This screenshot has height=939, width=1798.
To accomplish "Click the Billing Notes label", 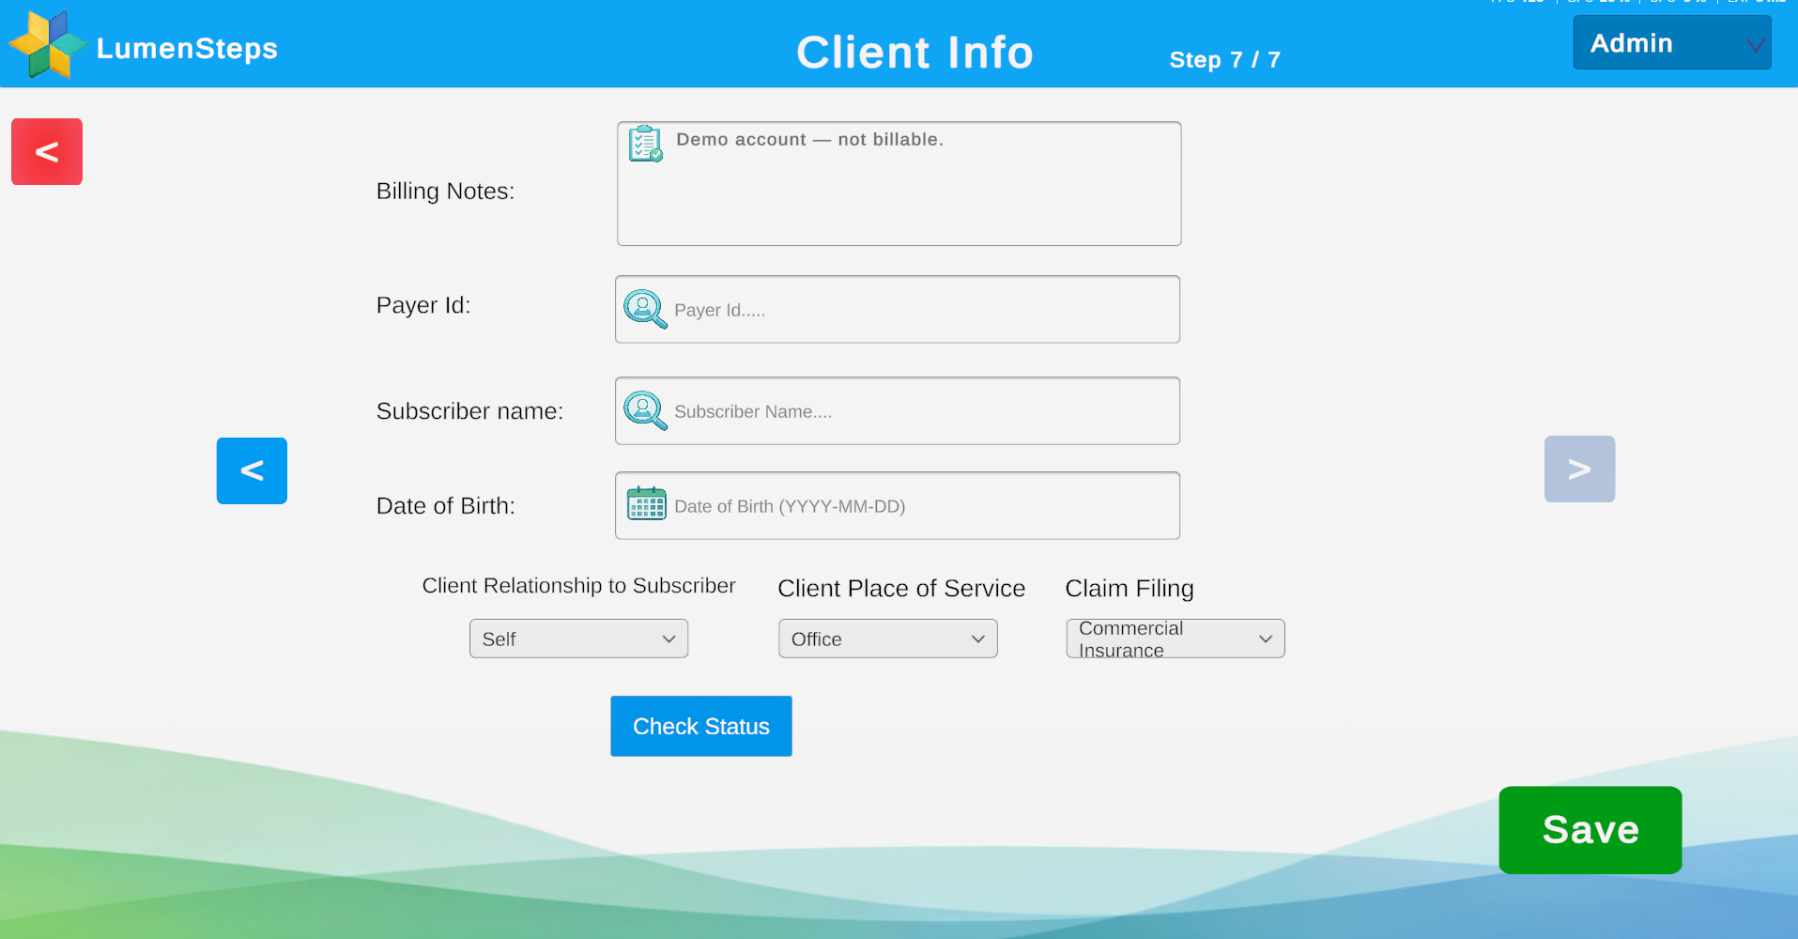I will (x=445, y=191).
